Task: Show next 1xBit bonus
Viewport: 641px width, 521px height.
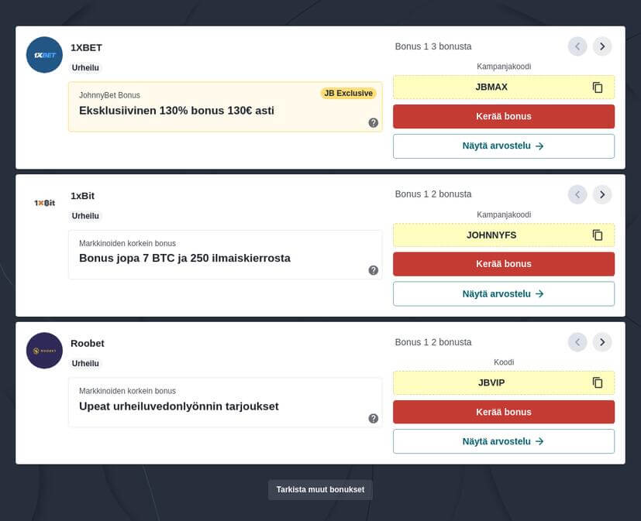Action: pos(602,194)
